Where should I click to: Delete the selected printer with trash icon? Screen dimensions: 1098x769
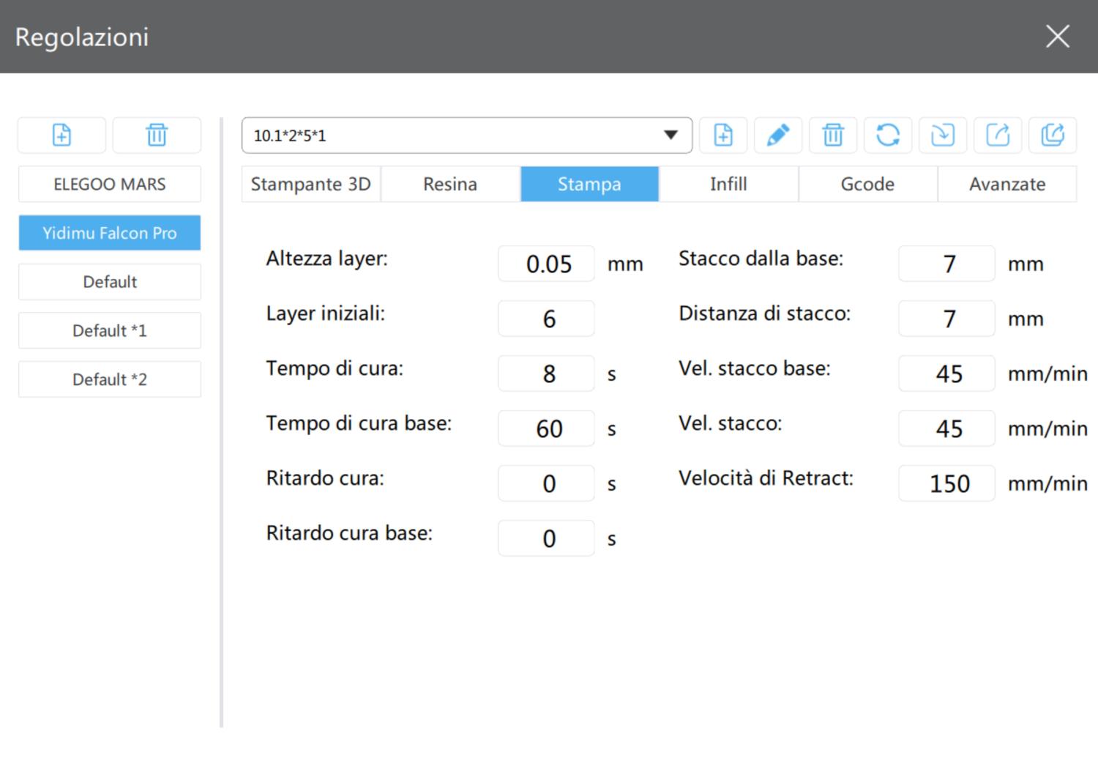[157, 135]
